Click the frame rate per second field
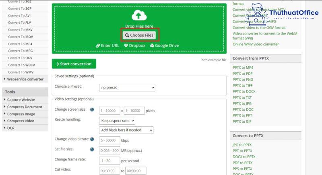The width and height of the screenshot is (322, 175). coord(109,161)
